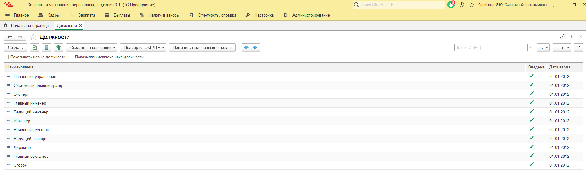This screenshot has height=170, width=586.
Task: Click the copy-create icon next to Создать
Action: click(x=34, y=47)
